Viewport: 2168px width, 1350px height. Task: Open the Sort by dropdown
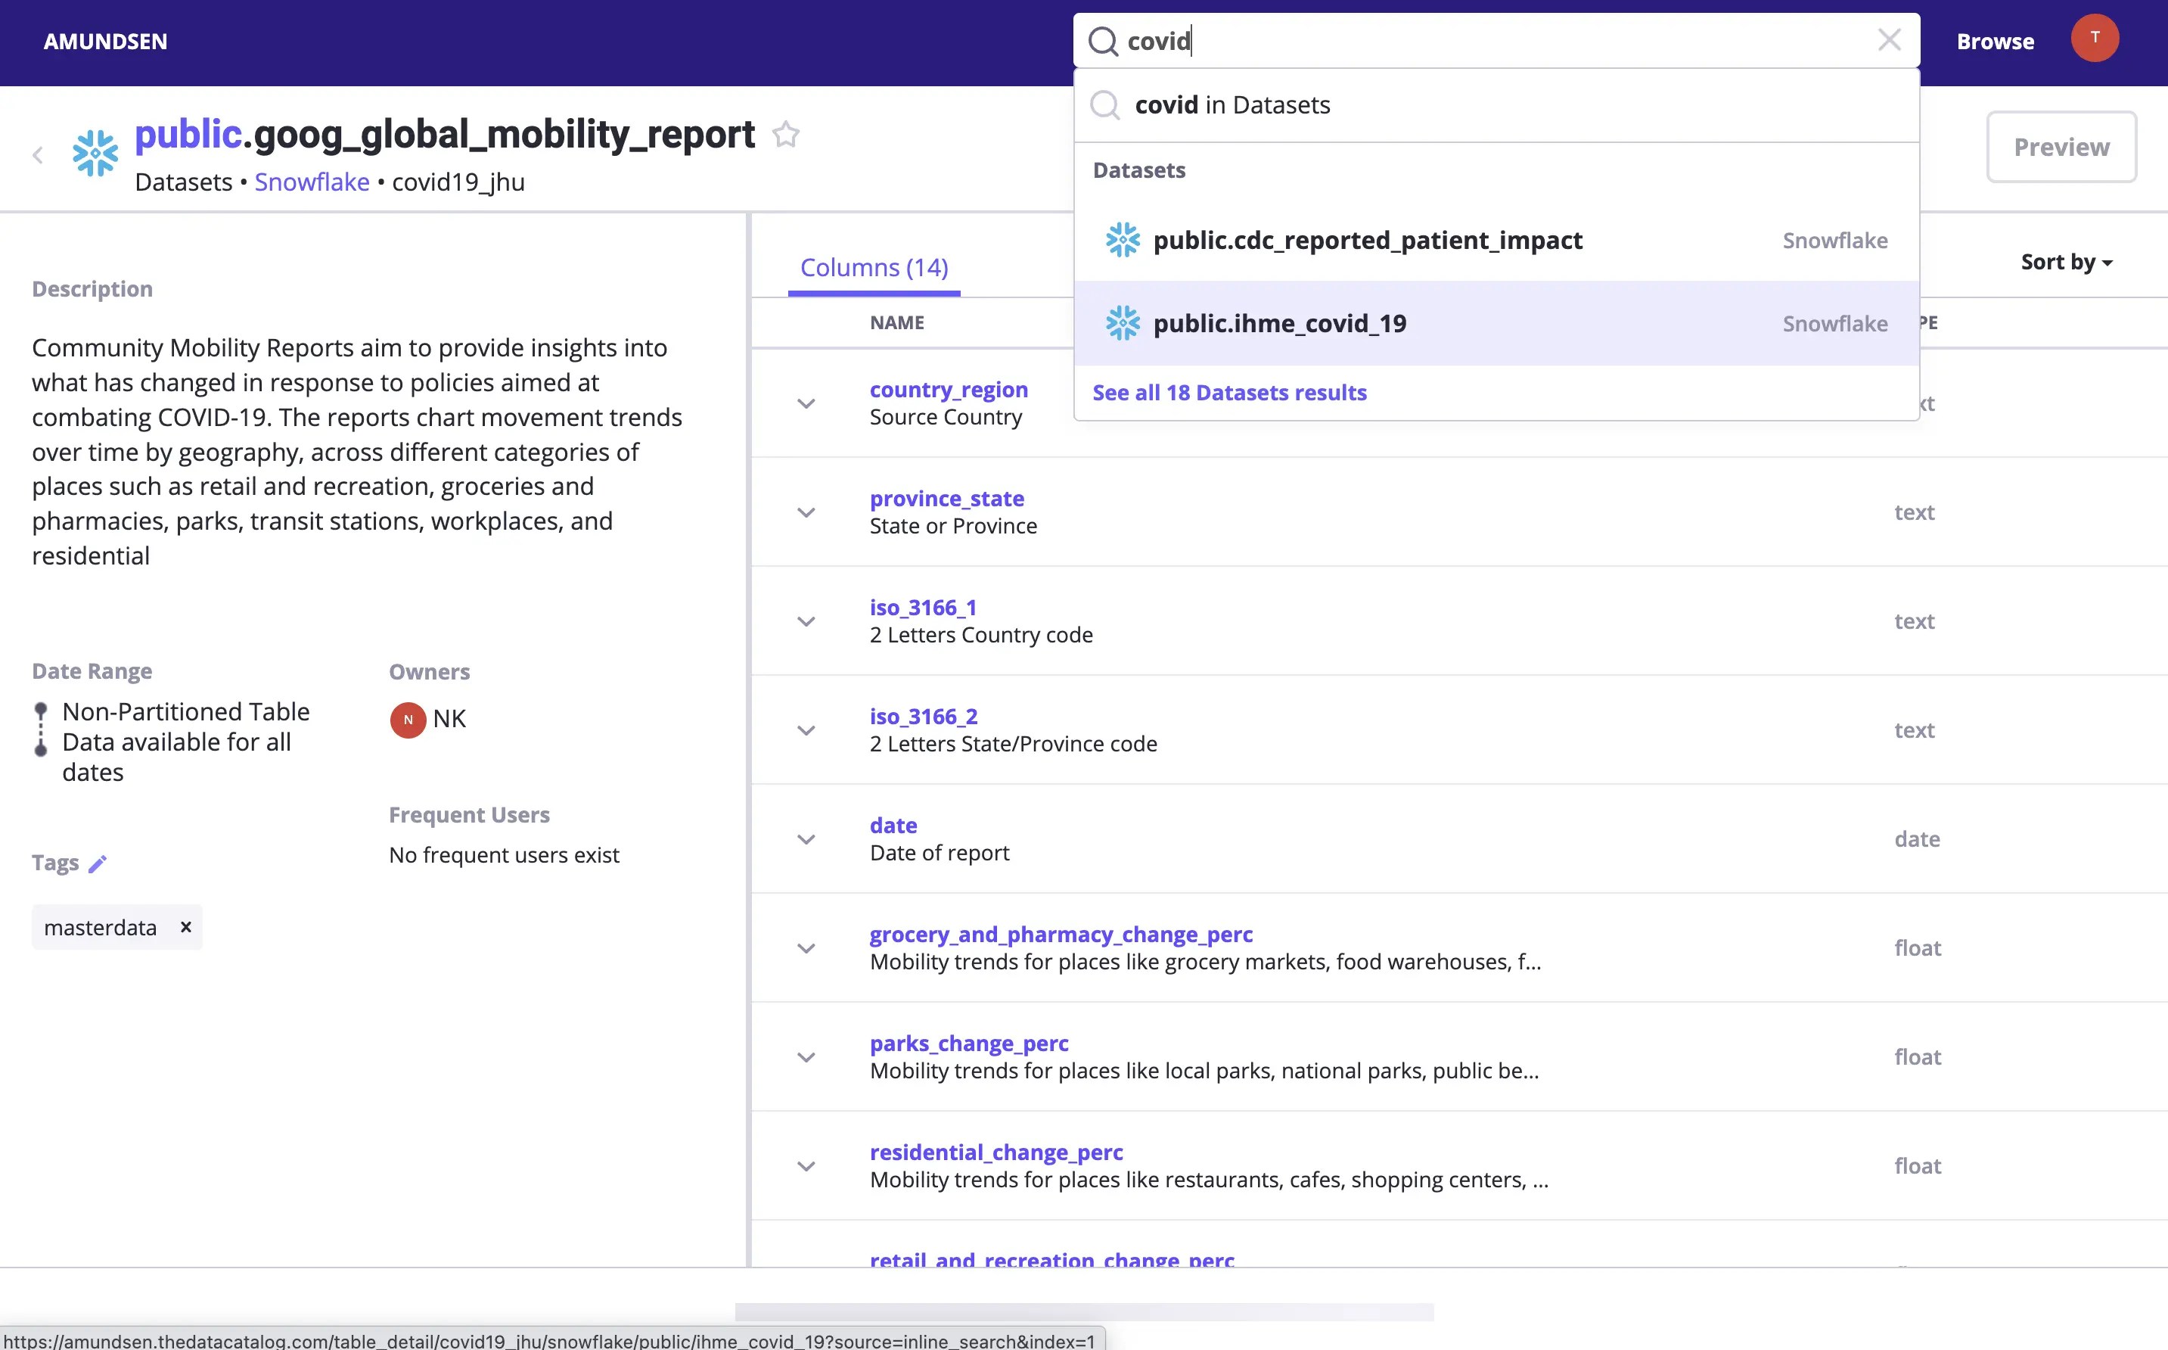[2065, 263]
